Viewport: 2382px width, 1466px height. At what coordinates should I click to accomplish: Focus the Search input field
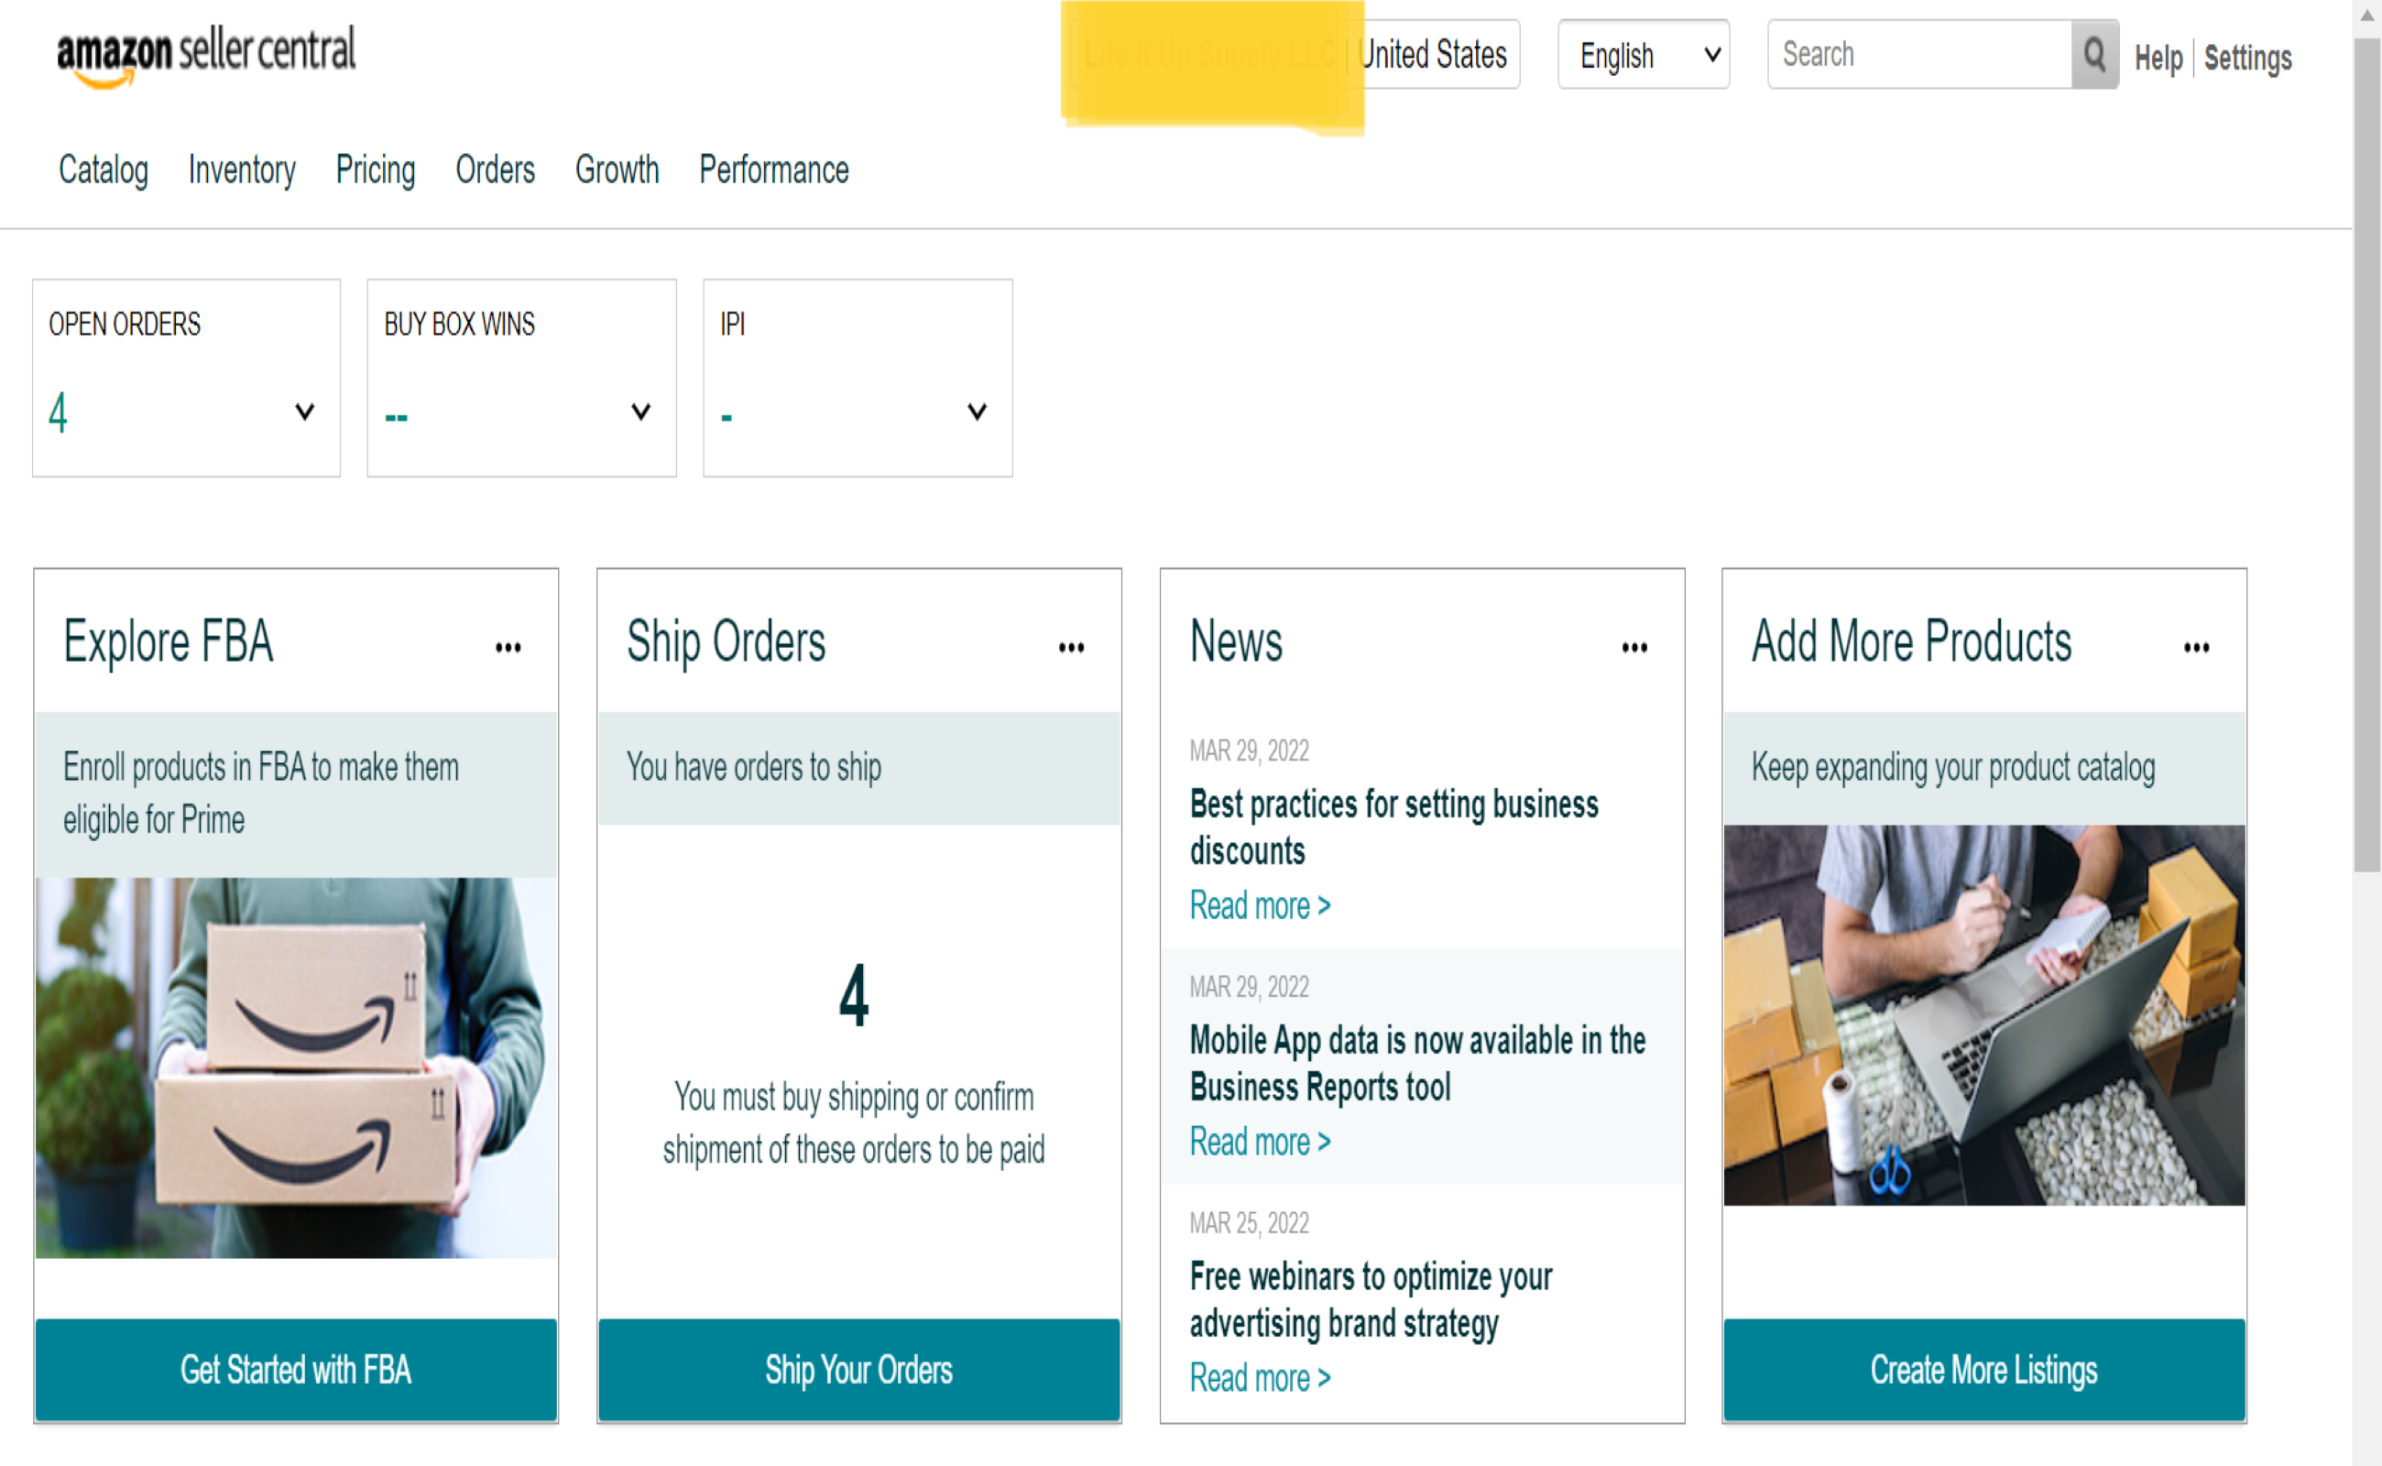(x=1918, y=54)
